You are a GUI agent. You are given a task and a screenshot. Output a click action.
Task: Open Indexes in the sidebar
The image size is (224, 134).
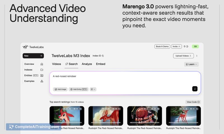click(x=28, y=70)
